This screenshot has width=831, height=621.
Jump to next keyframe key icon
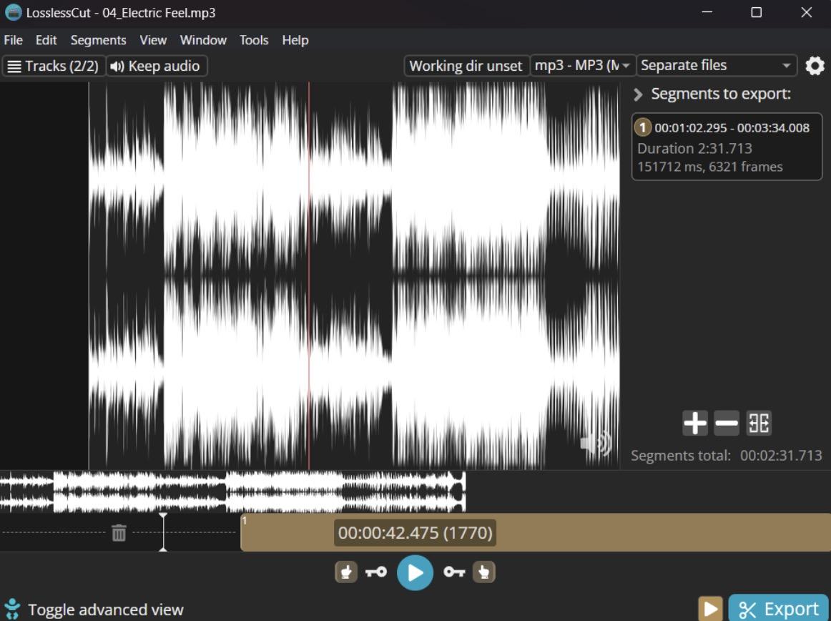click(454, 572)
